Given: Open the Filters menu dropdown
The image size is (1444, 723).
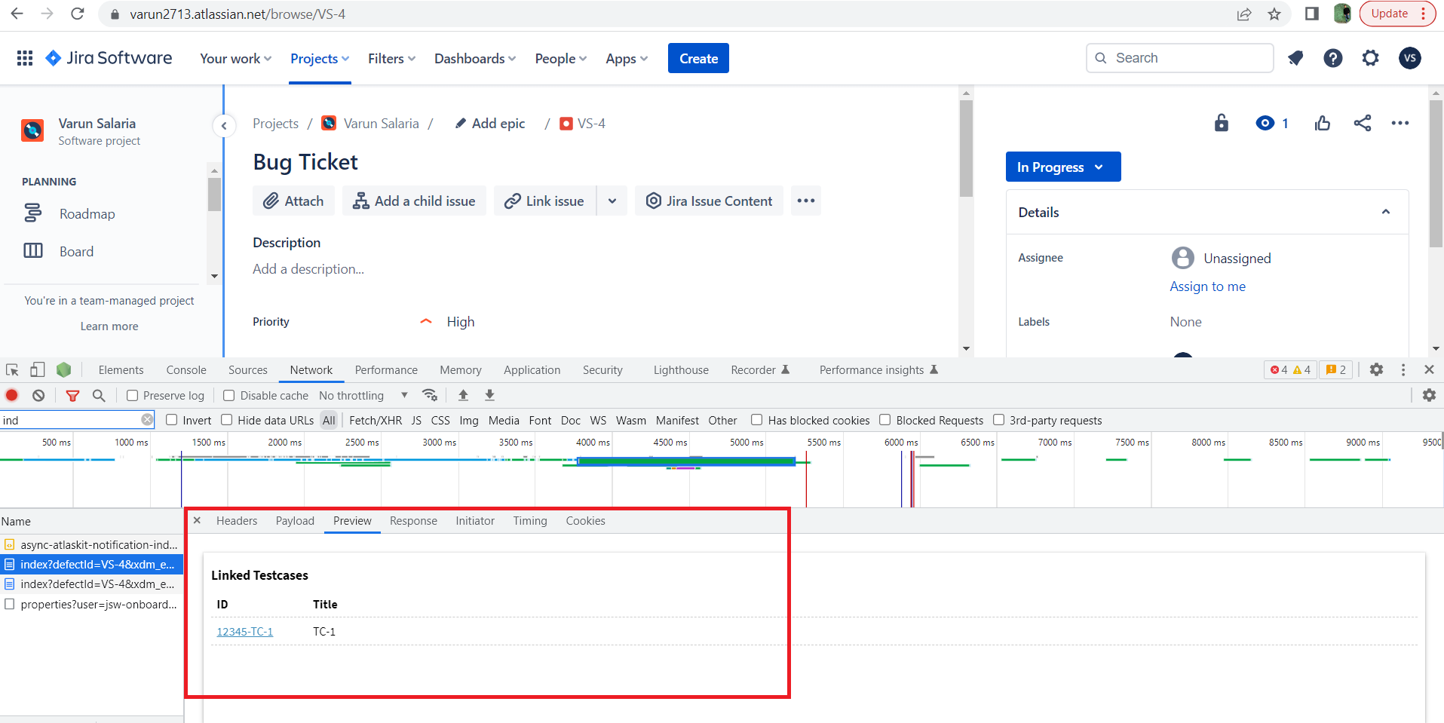Looking at the screenshot, I should point(391,59).
